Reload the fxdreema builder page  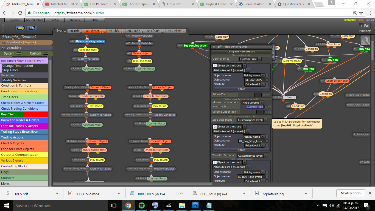20,13
